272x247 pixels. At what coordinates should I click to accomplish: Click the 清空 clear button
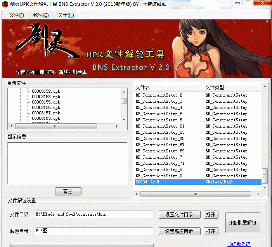68,192
